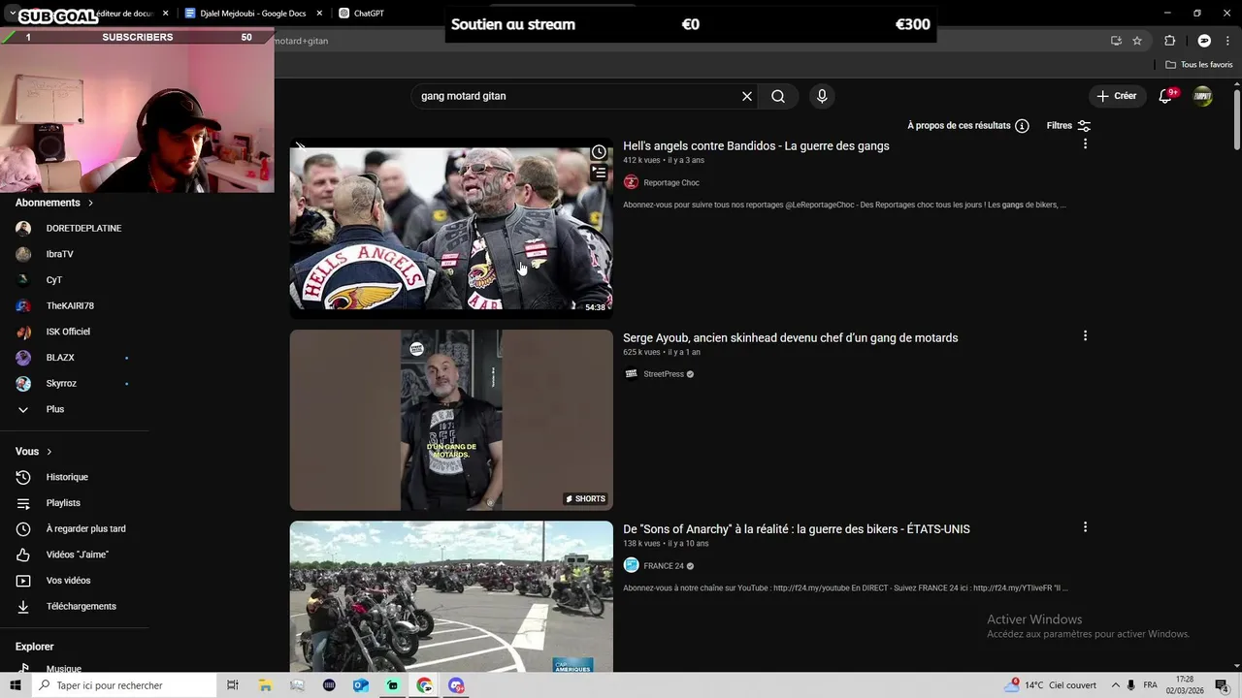Open Chrome extensions puzzle icon
This screenshot has height=698, width=1242.
1169,41
